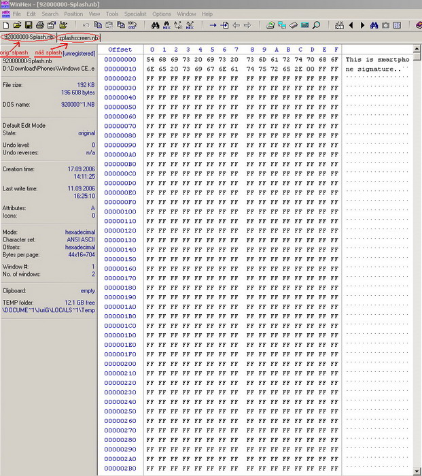Replace hex values using replace HEX icon
The height and width of the screenshot is (476, 422).
point(190,25)
